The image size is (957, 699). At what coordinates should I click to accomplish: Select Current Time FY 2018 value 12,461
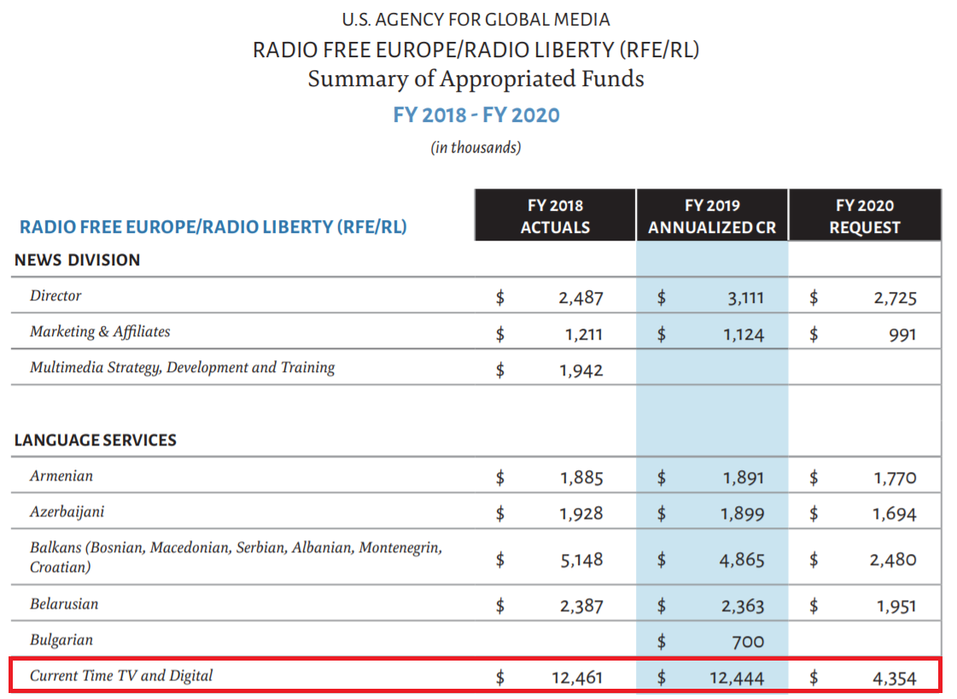(577, 678)
